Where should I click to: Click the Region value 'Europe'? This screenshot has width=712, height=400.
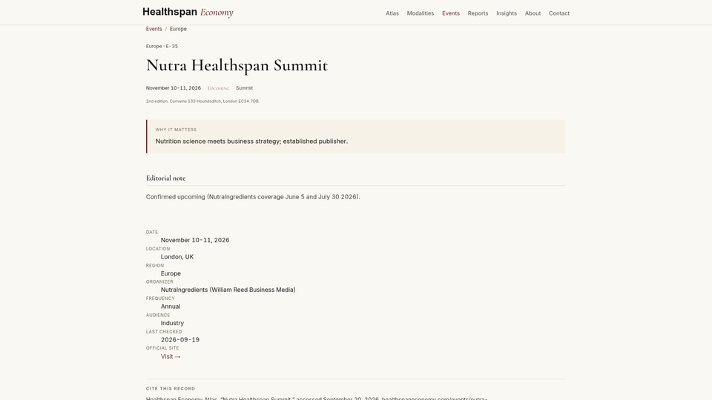(171, 273)
